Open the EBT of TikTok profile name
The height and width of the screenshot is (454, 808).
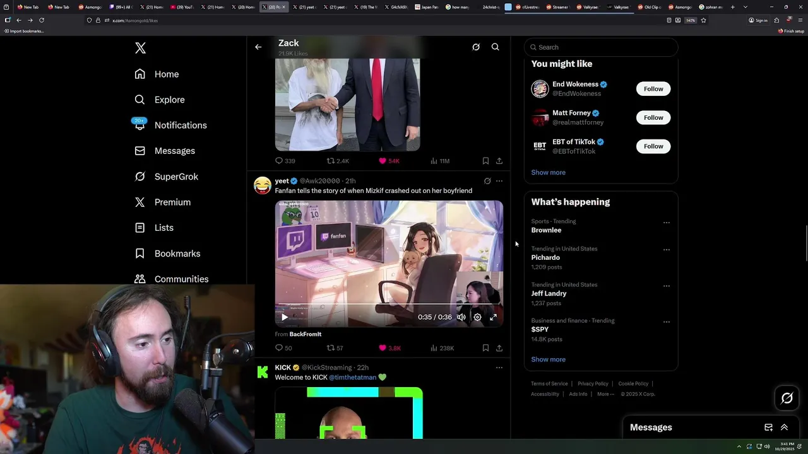click(x=574, y=142)
